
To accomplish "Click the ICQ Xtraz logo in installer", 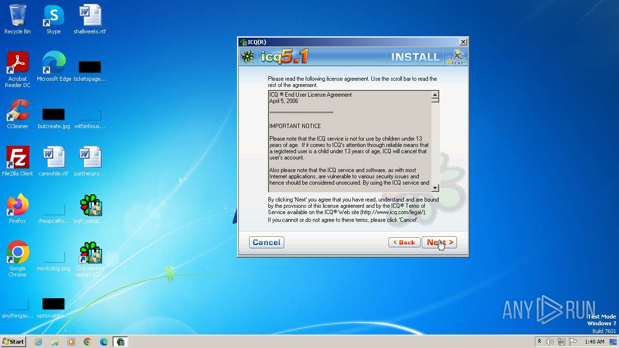I will (x=456, y=57).
